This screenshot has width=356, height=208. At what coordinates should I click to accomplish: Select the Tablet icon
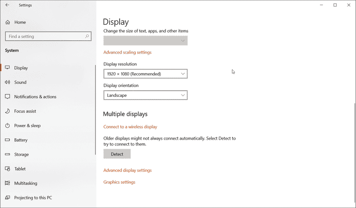8,169
